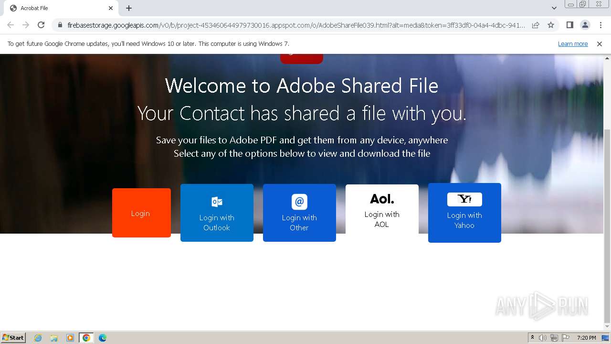
Task: Show hidden system tray icons
Action: [532, 338]
